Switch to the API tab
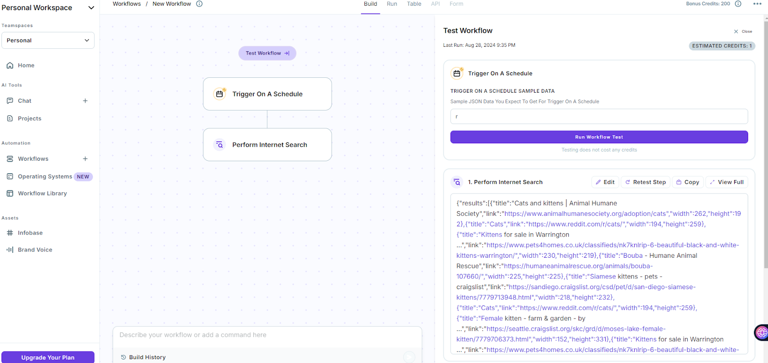Image resolution: width=768 pixels, height=363 pixels. [435, 4]
